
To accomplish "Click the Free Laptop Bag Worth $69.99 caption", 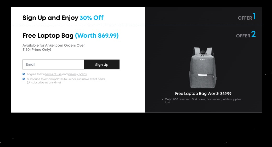I will [203, 94].
